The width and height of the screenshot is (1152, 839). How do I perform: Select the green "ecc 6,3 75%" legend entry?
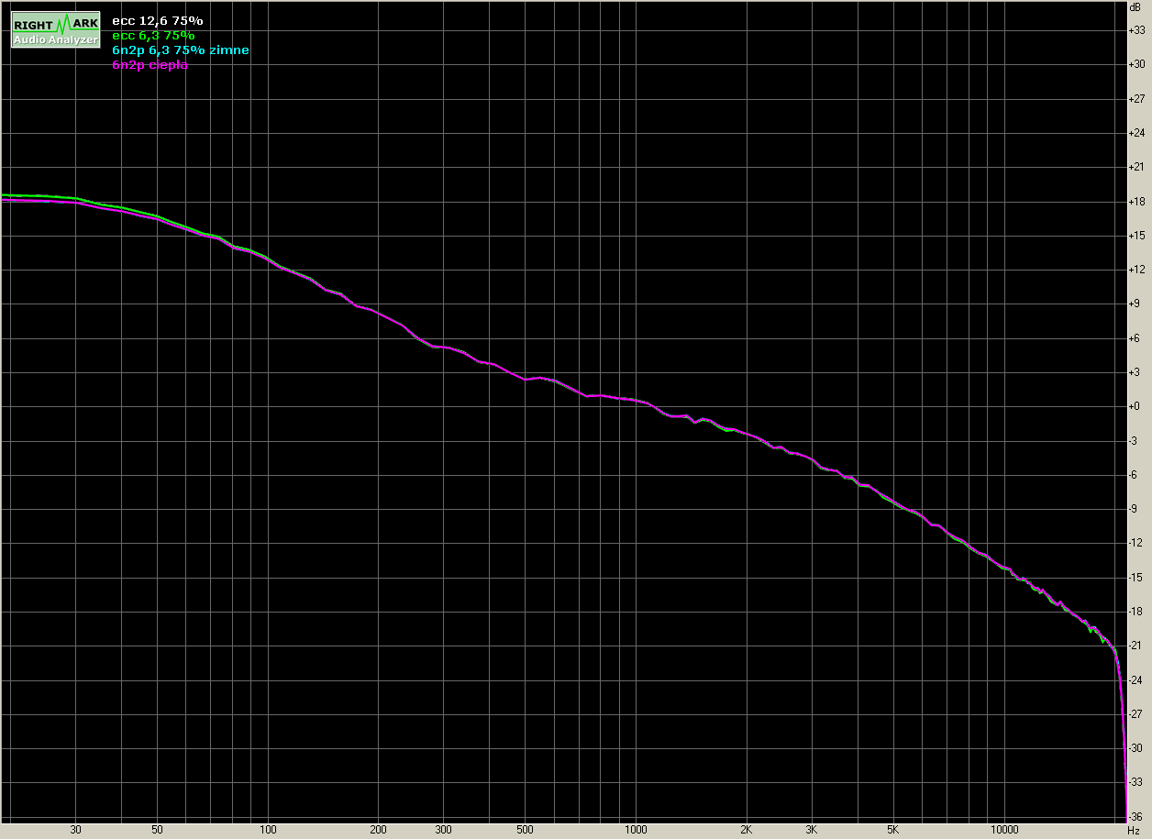tap(152, 35)
